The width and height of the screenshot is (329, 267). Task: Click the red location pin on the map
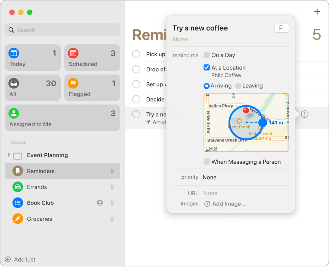[x=246, y=110]
